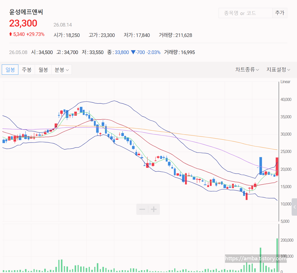Click the -700 -2.03% change text

[148, 52]
